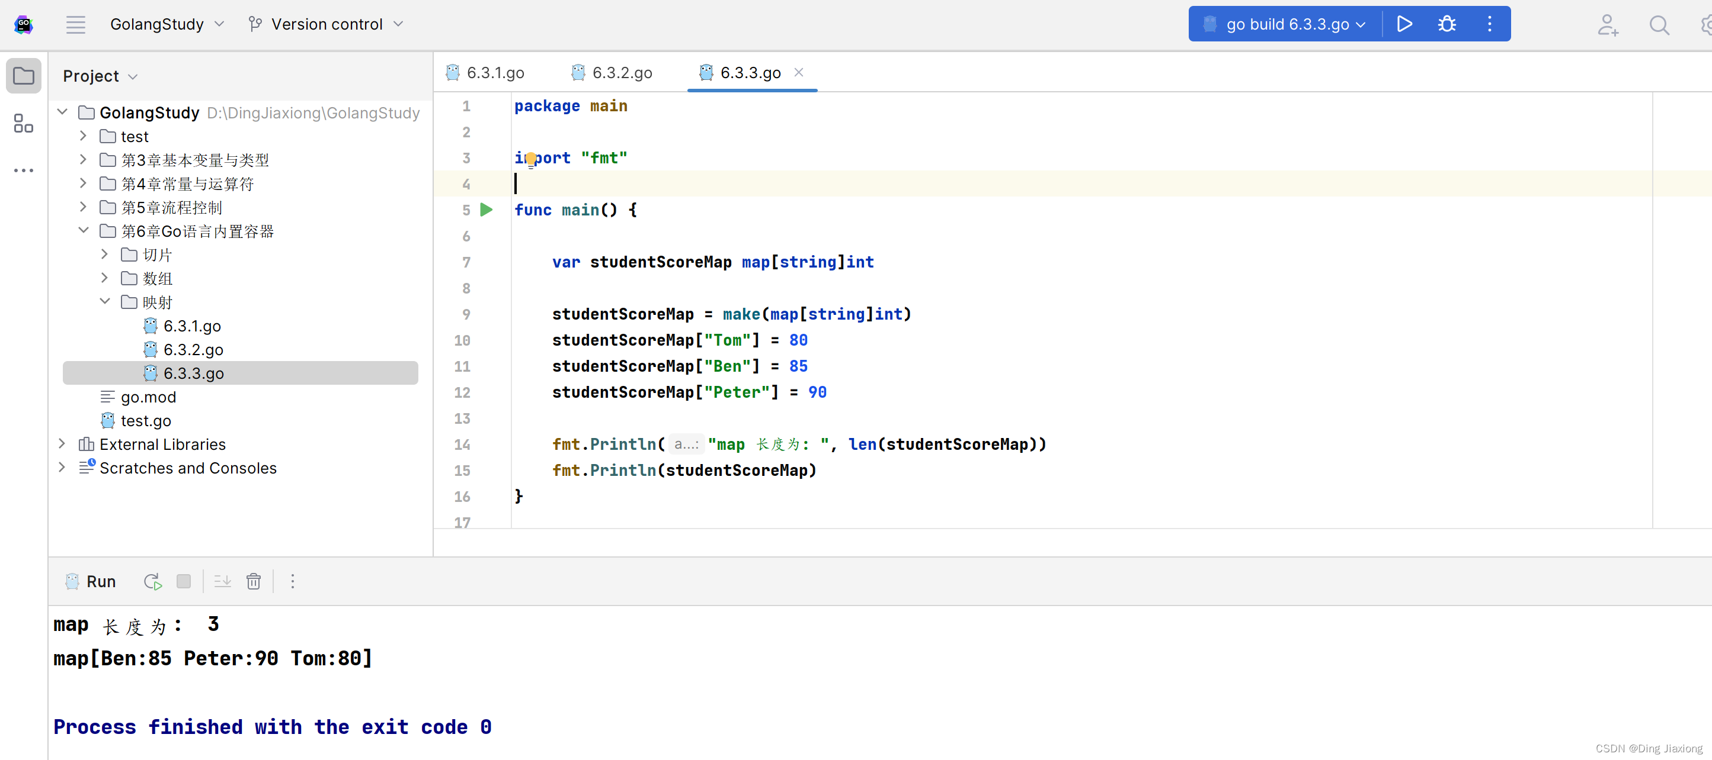Open the GolangStudy project dropdown

pos(167,24)
